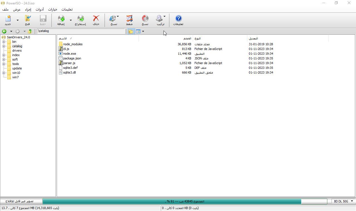Go back with the green back arrow

pyautogui.click(x=4, y=31)
